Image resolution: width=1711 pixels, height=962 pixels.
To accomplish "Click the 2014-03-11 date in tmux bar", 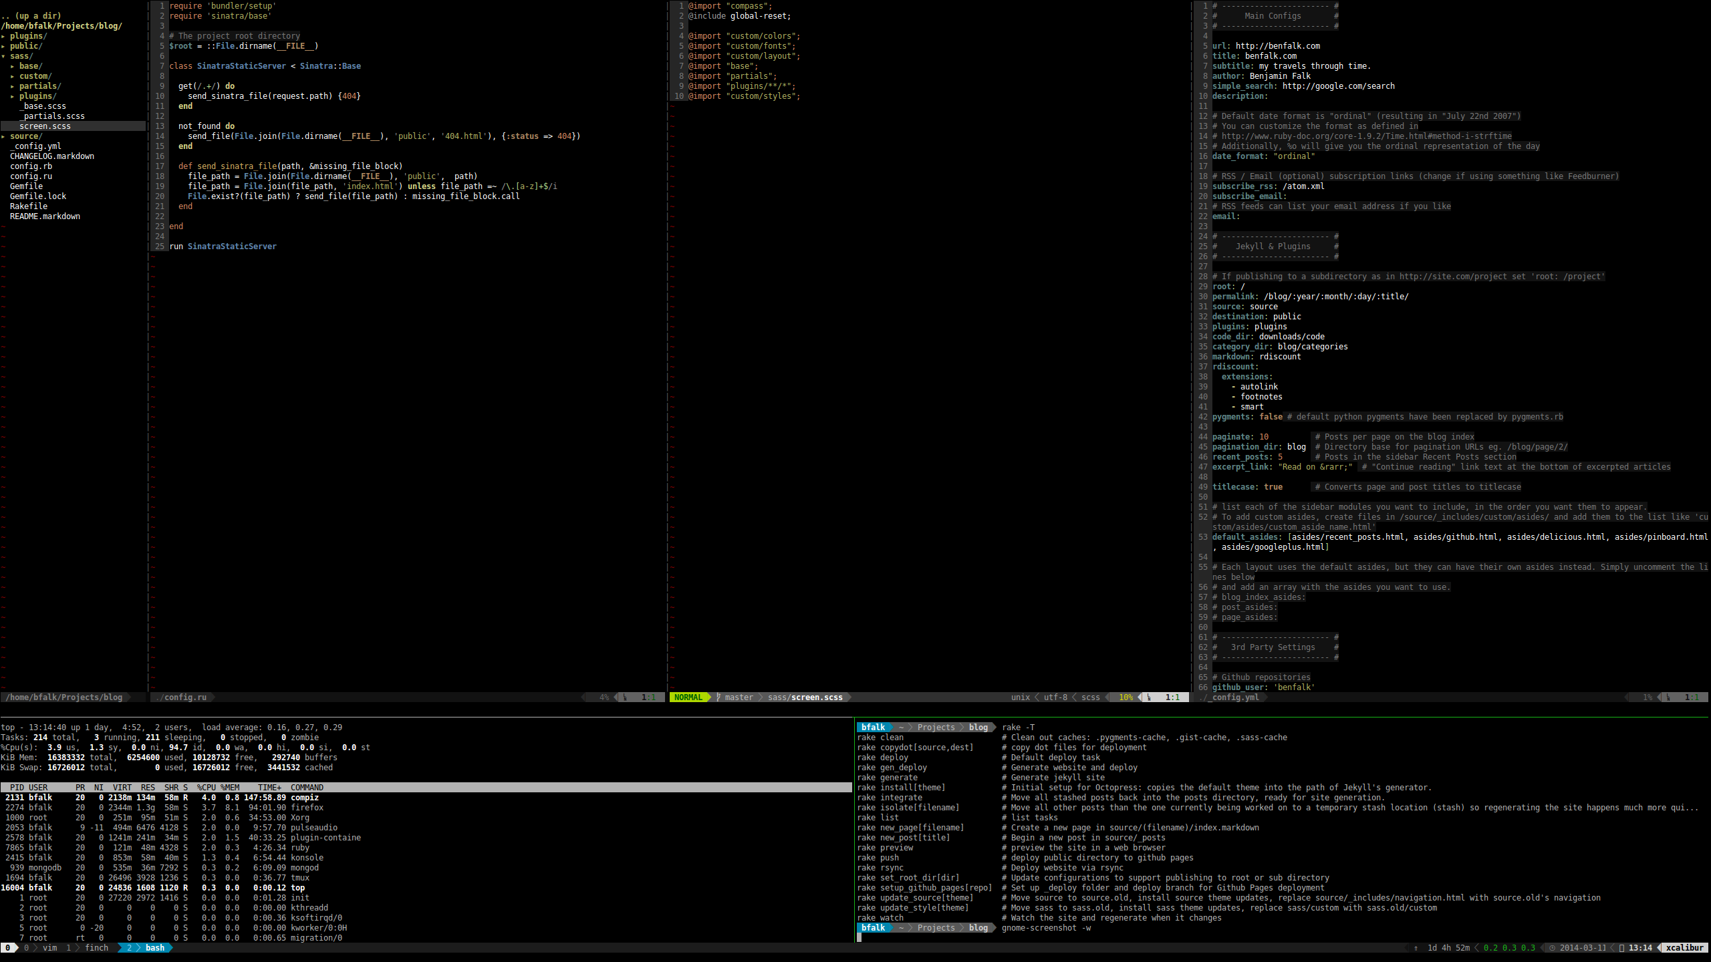I will pos(1583,948).
